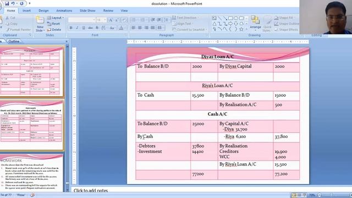This screenshot has width=352, height=198.
Task: Open the font name combo box
Action: pos(81,20)
